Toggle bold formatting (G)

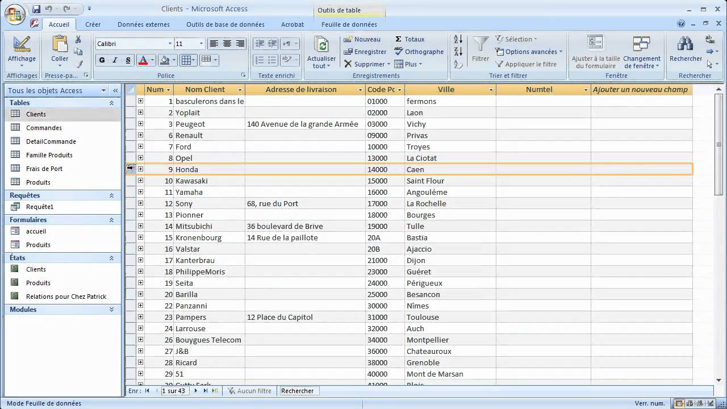click(102, 60)
